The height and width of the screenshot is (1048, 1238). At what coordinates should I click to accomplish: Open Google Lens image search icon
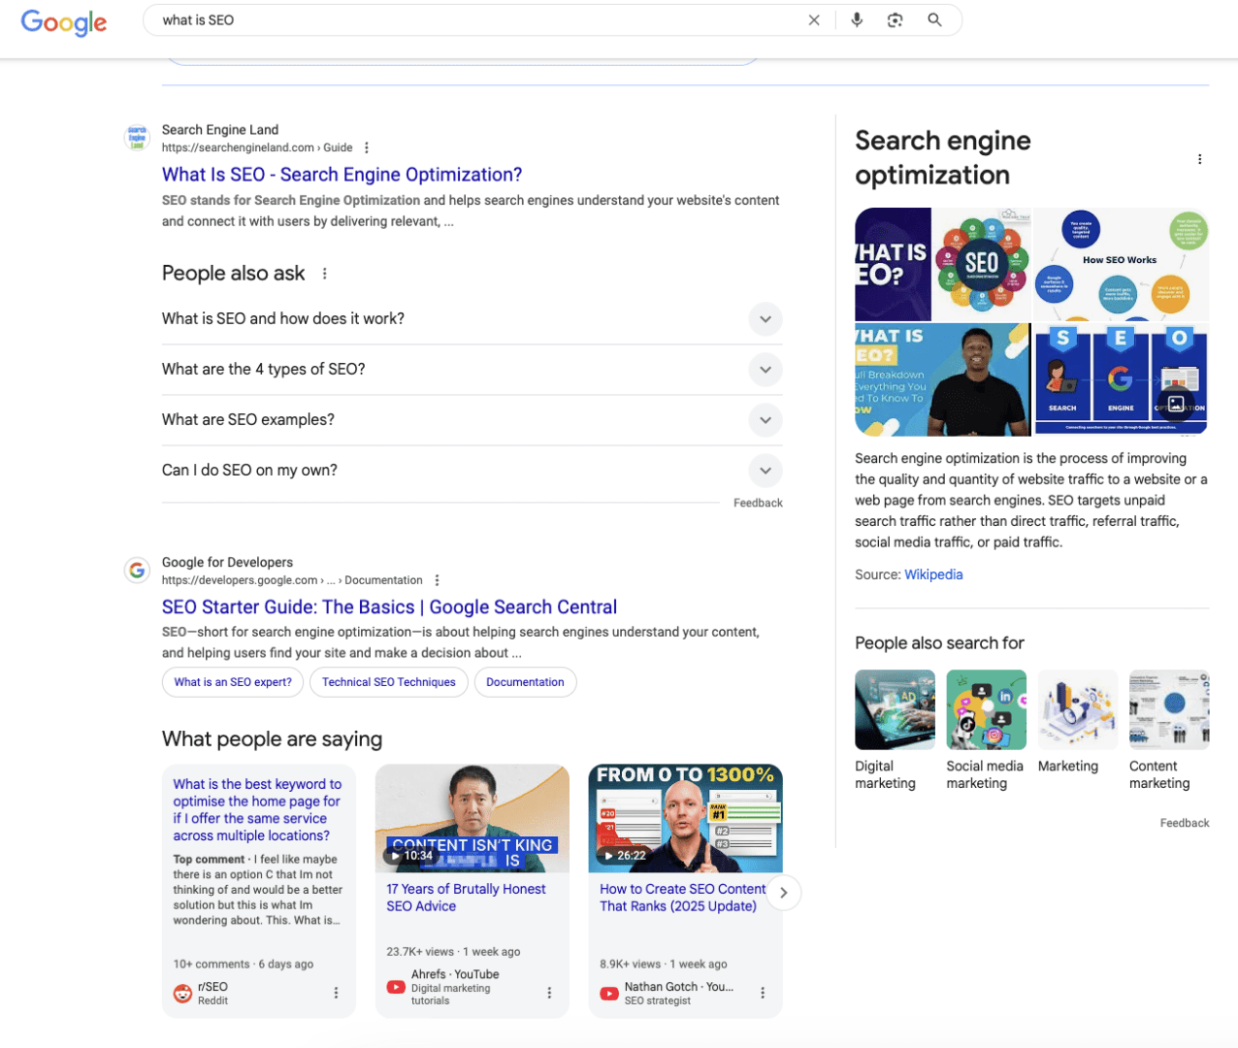(896, 20)
